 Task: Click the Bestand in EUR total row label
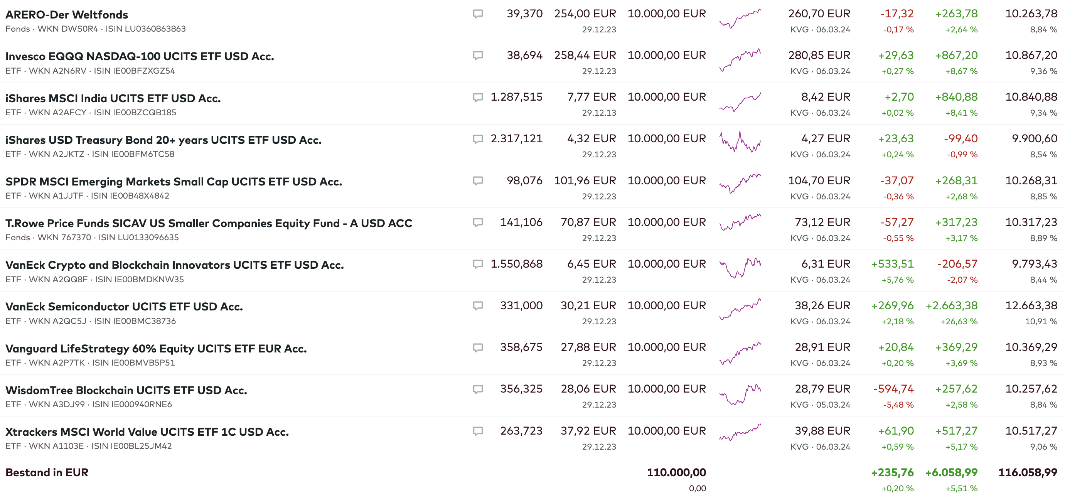[x=47, y=472]
